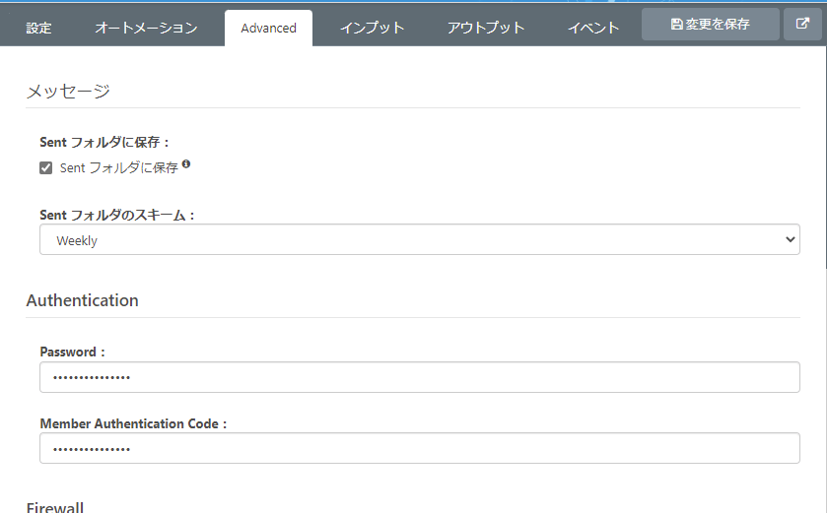Screen dimensions: 827x513
Task: Click the info icon beside Sent フォルダに保存
Action: pos(186,165)
